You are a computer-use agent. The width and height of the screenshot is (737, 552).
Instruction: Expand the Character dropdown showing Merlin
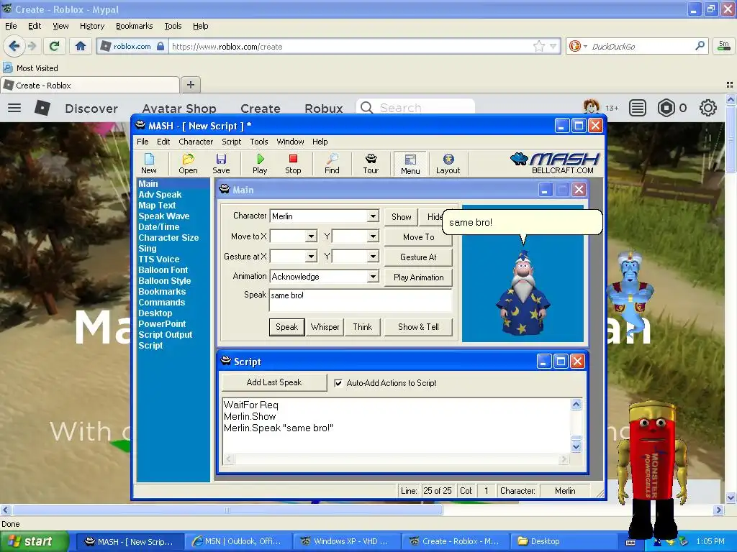point(373,216)
